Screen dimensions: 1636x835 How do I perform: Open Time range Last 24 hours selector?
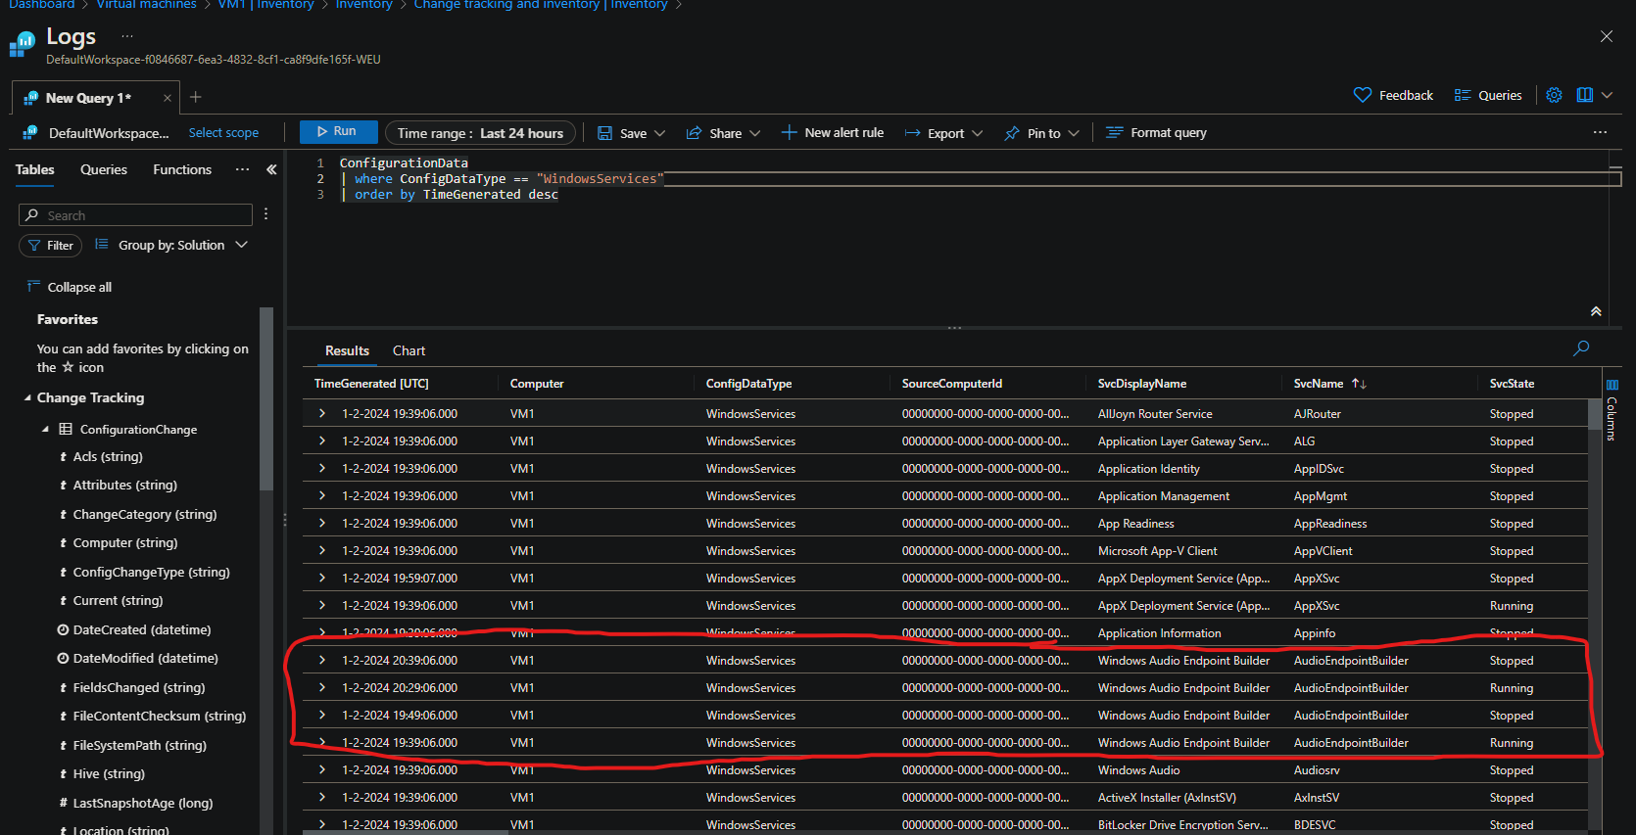coord(480,133)
